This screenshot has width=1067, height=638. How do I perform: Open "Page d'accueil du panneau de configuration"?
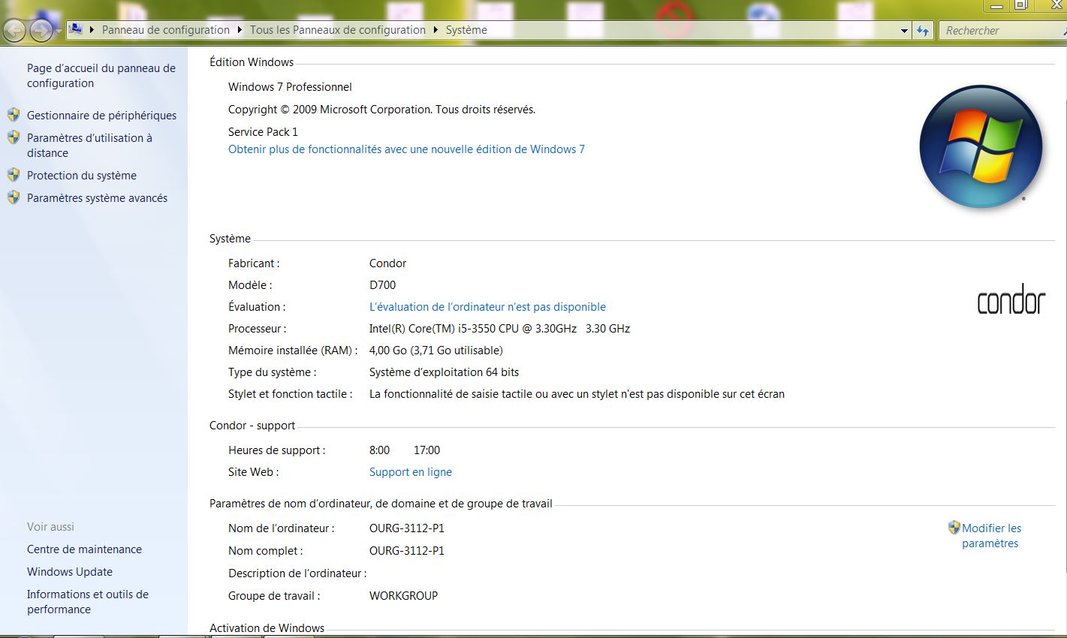click(x=101, y=76)
